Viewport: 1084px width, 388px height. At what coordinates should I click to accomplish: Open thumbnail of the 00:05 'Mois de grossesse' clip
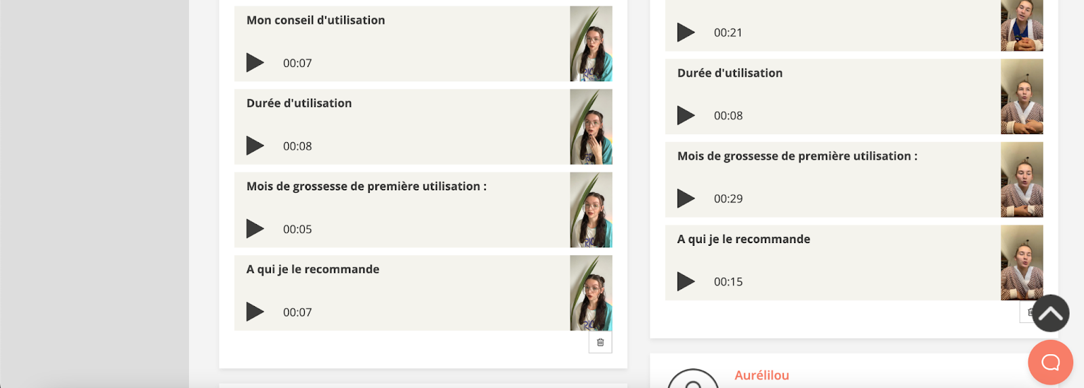pyautogui.click(x=591, y=210)
